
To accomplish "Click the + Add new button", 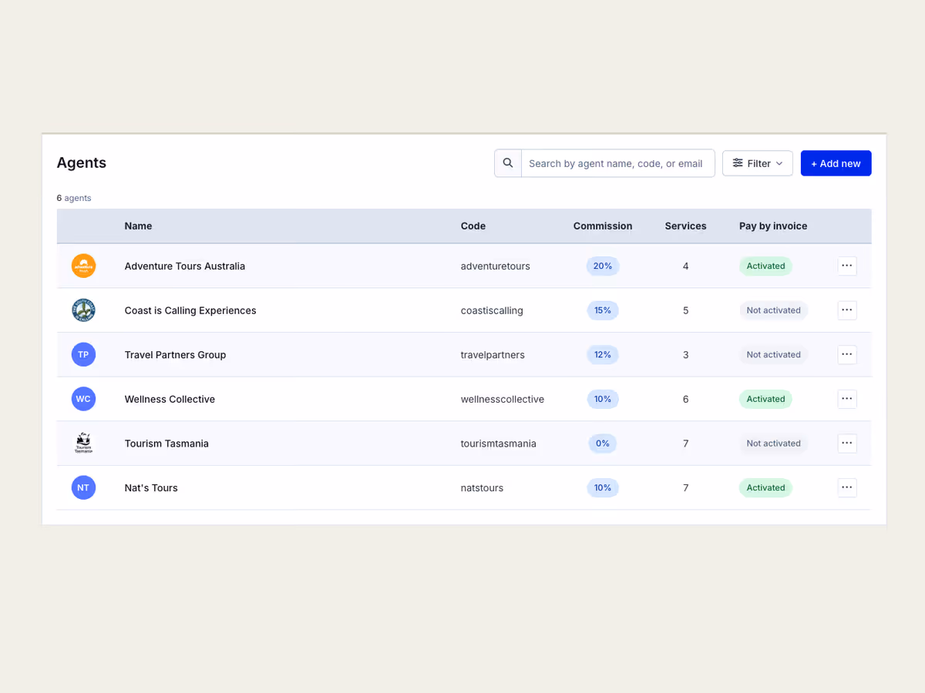I will (x=836, y=163).
